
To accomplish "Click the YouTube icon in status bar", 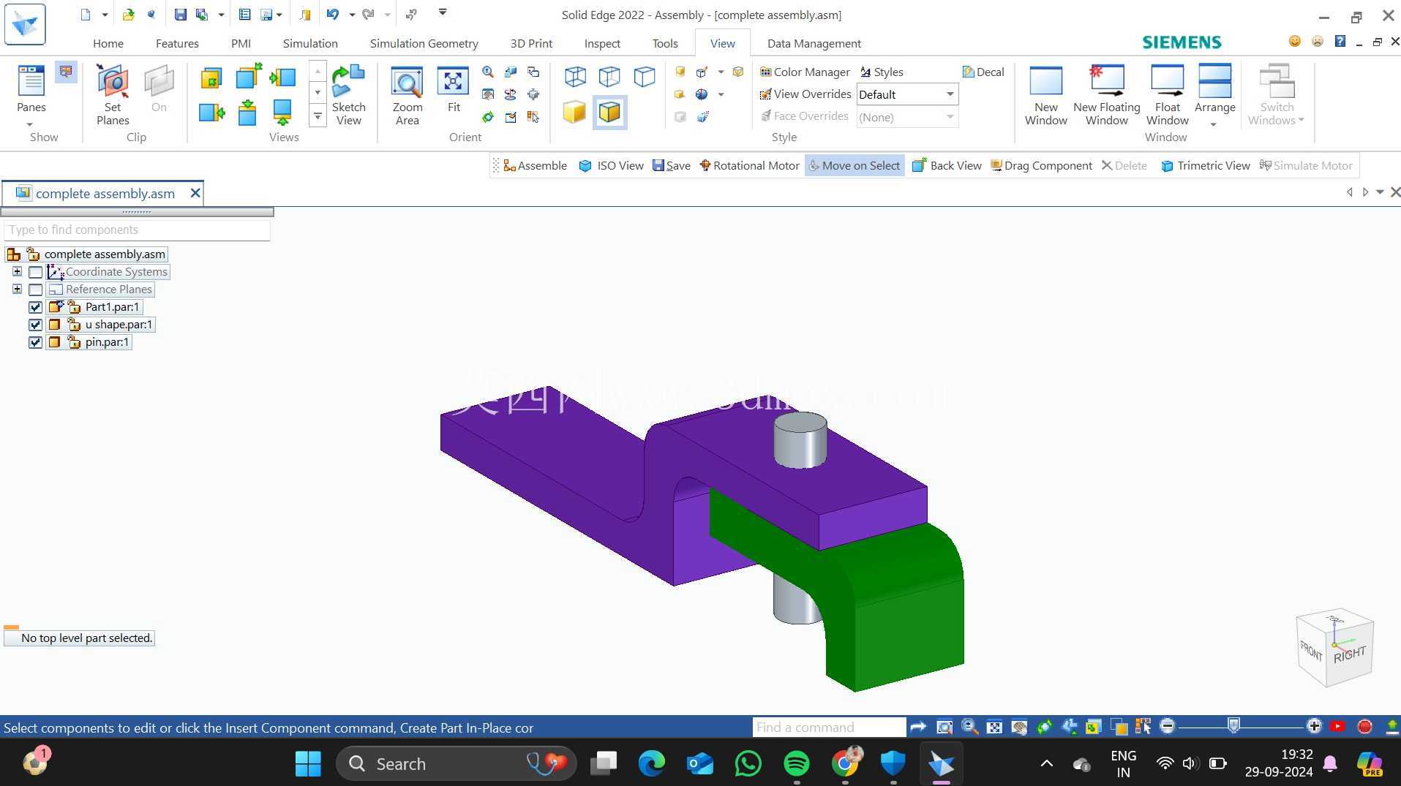I will [1337, 727].
